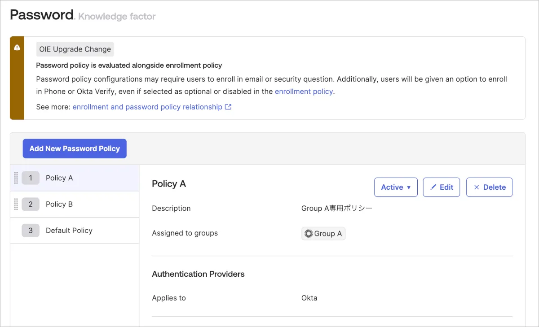Click the Group A専用ポリシー description text

point(336,209)
